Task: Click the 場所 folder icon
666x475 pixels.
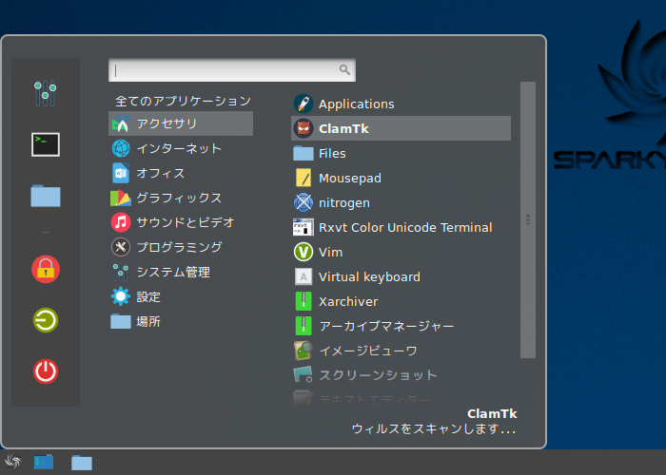Action: point(121,321)
